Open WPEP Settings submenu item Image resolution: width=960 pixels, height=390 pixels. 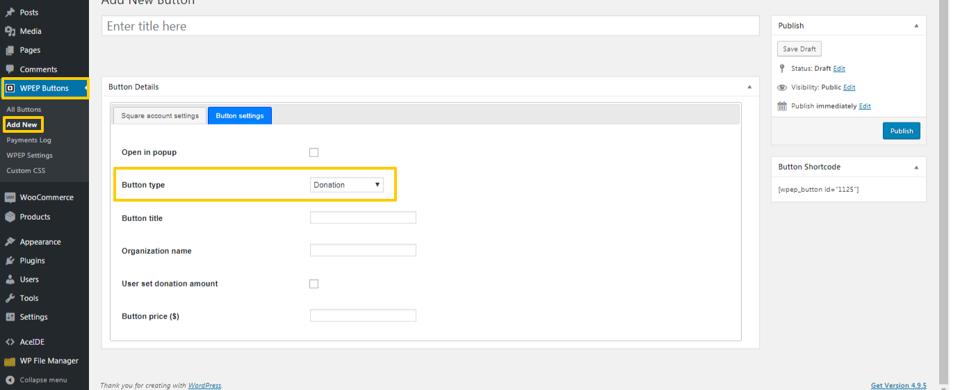pos(29,155)
